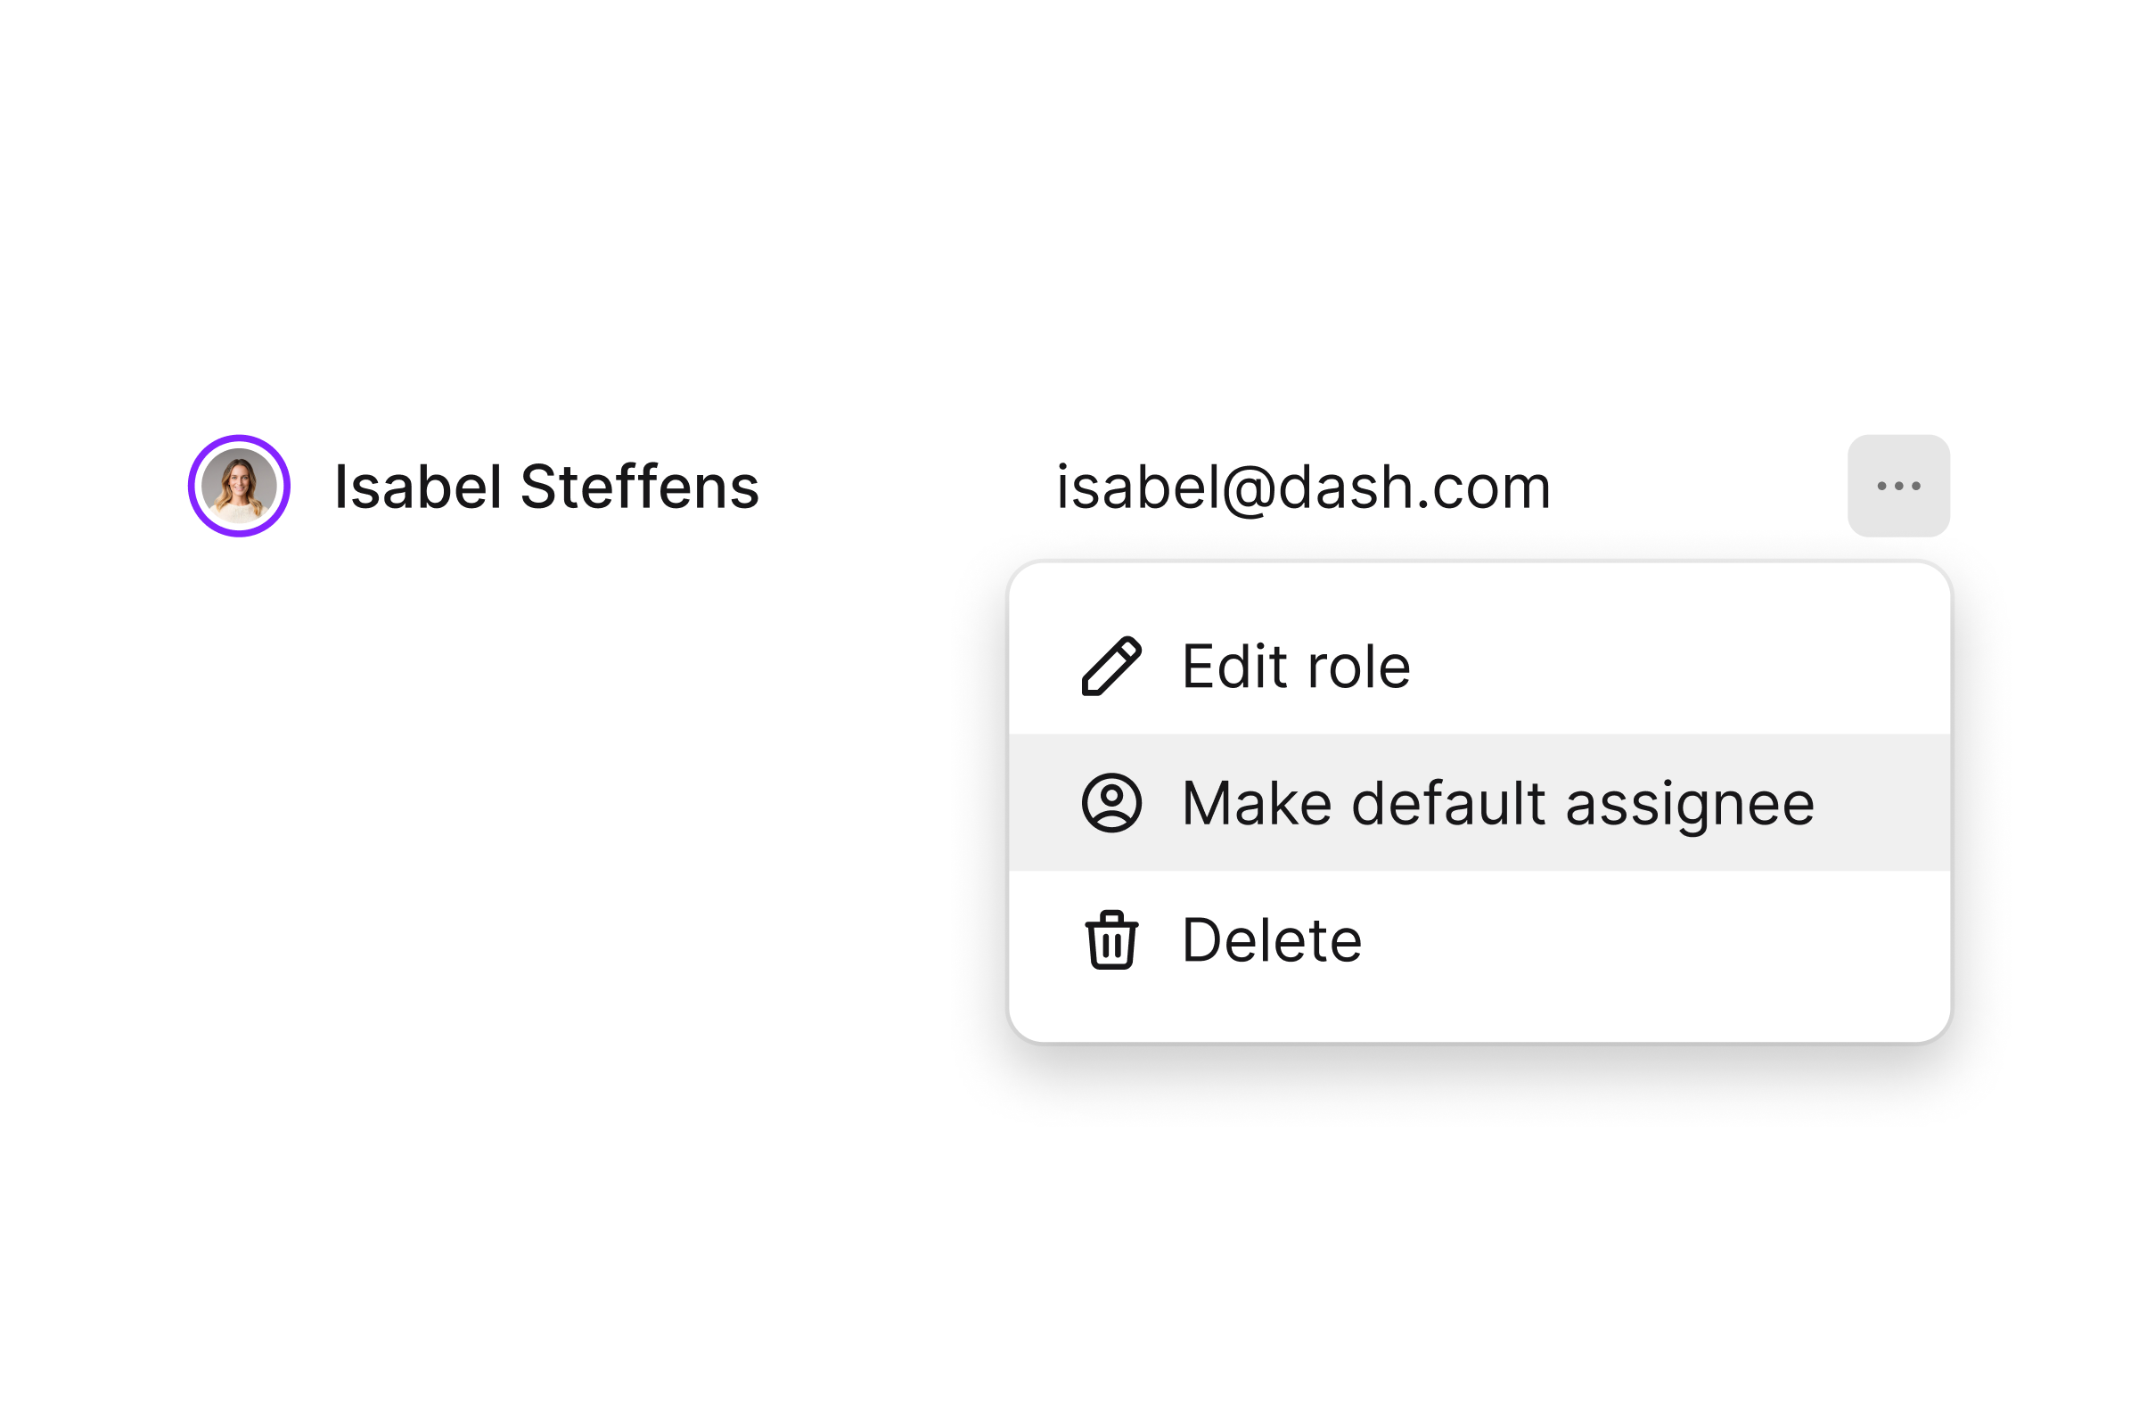This screenshot has height=1426, width=2139.
Task: Click the isabel@dash.com email address
Action: click(x=1303, y=487)
